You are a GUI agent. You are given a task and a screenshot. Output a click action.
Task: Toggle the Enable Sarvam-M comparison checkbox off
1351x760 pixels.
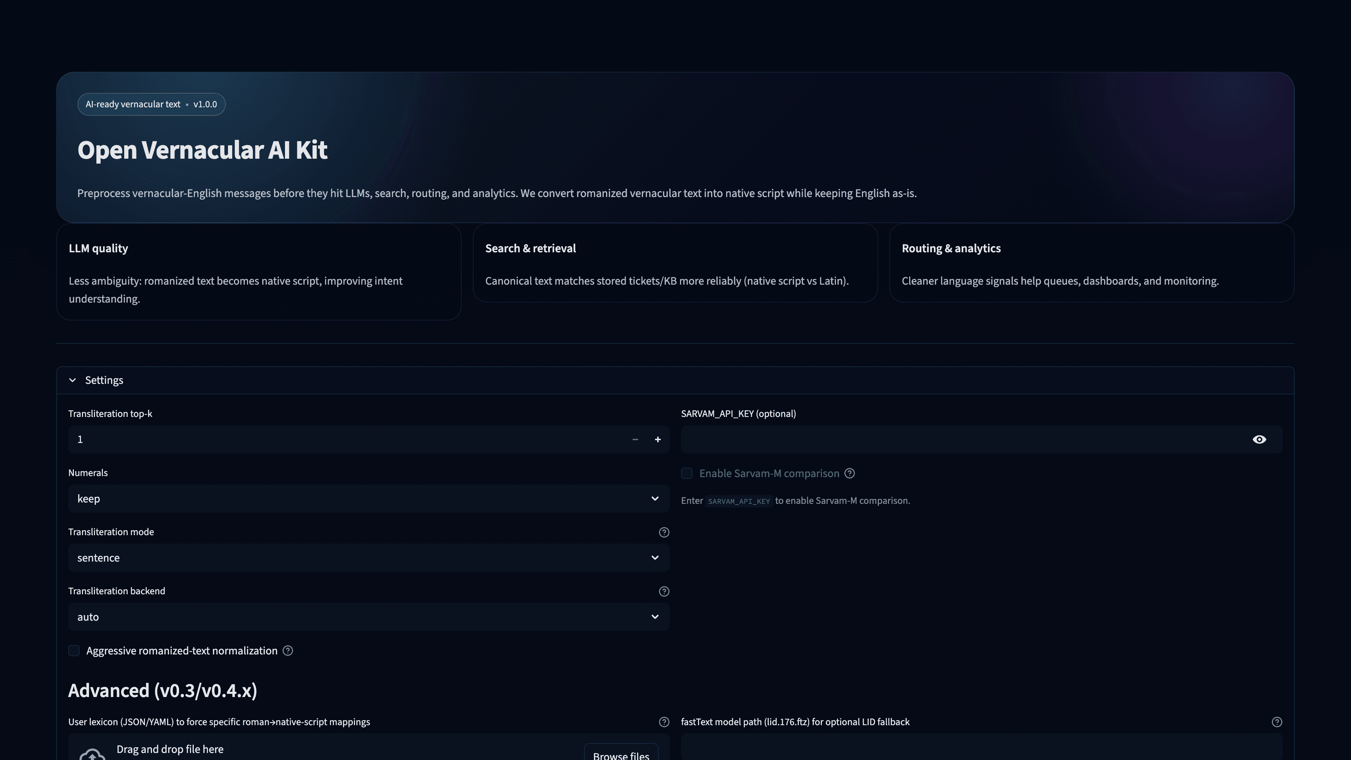pyautogui.click(x=686, y=473)
